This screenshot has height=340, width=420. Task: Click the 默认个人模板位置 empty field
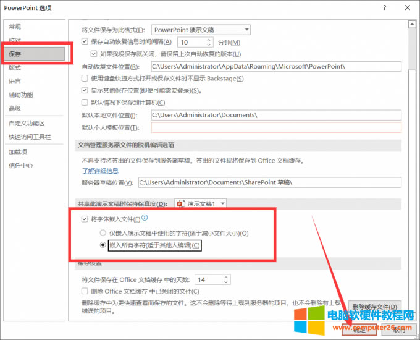point(276,127)
